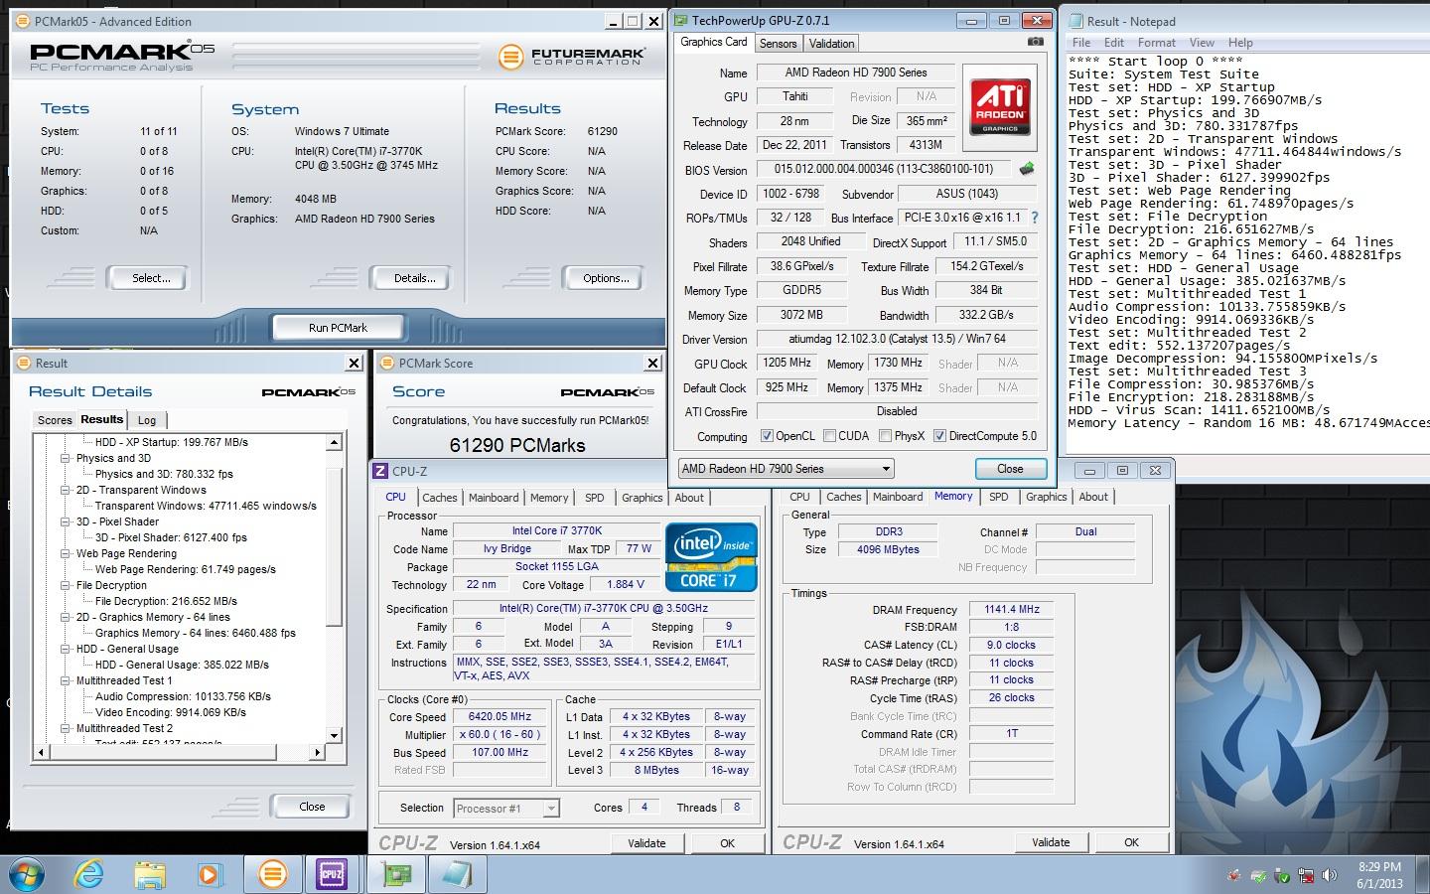Open the Processor #1 selection dropdown

coord(506,809)
